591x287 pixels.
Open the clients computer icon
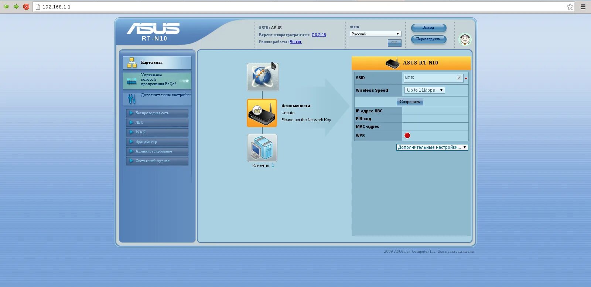262,148
